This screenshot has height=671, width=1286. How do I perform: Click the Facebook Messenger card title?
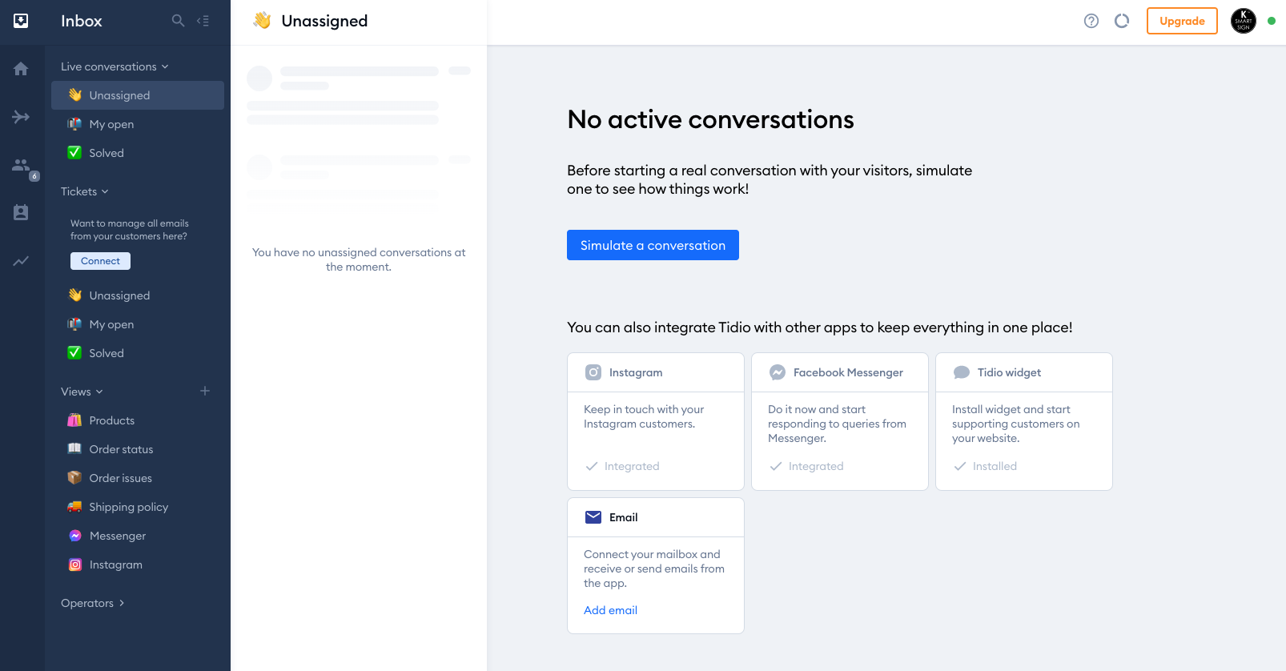point(848,372)
